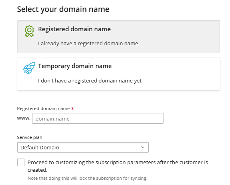Click the green award ribbon icon
Viewport: 230px width, 185px height.
[29, 31]
